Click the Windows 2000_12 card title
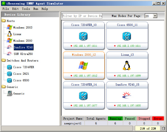This screenshot has height=132, width=167. point(84,55)
